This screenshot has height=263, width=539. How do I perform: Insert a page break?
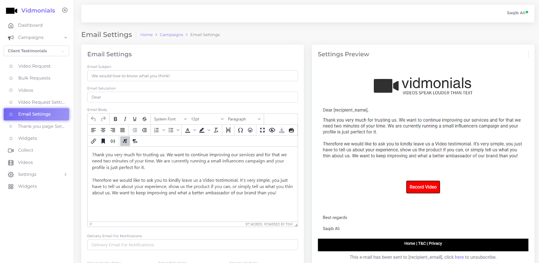(228, 130)
